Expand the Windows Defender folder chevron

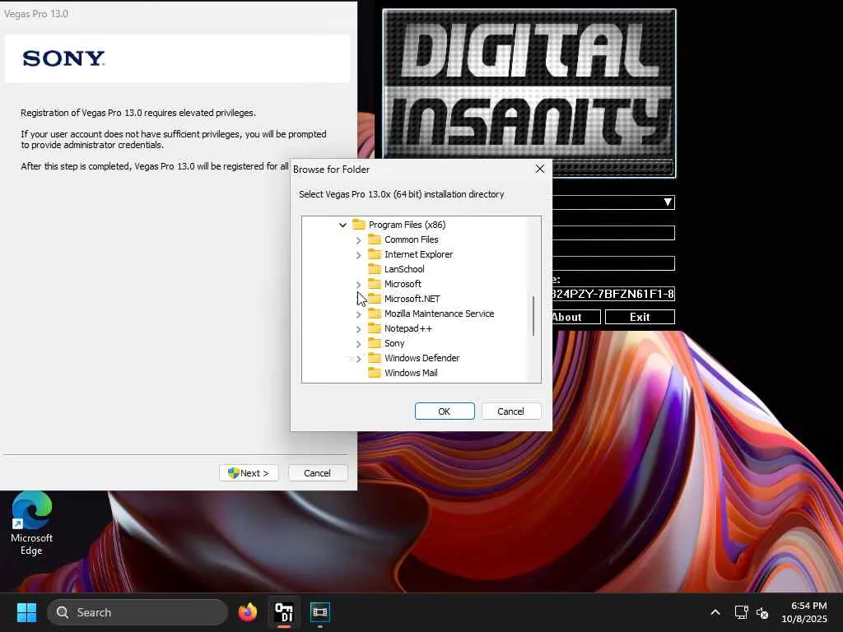click(359, 359)
